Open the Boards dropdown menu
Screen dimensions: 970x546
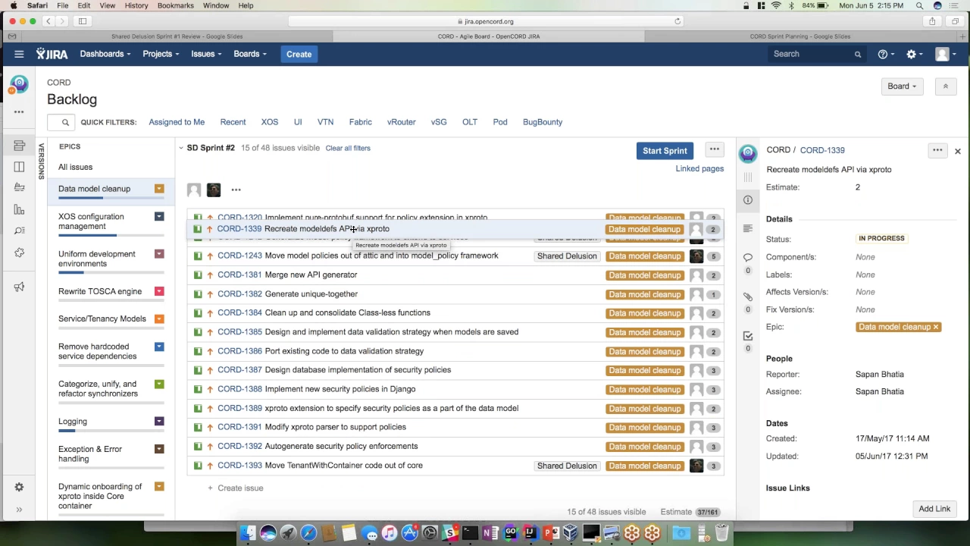250,54
